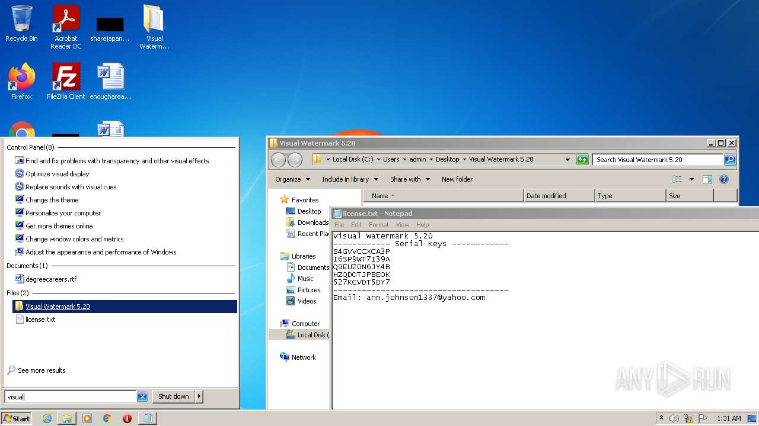Open Find and fix problems with transparency
This screenshot has width=759, height=426.
pyautogui.click(x=117, y=161)
